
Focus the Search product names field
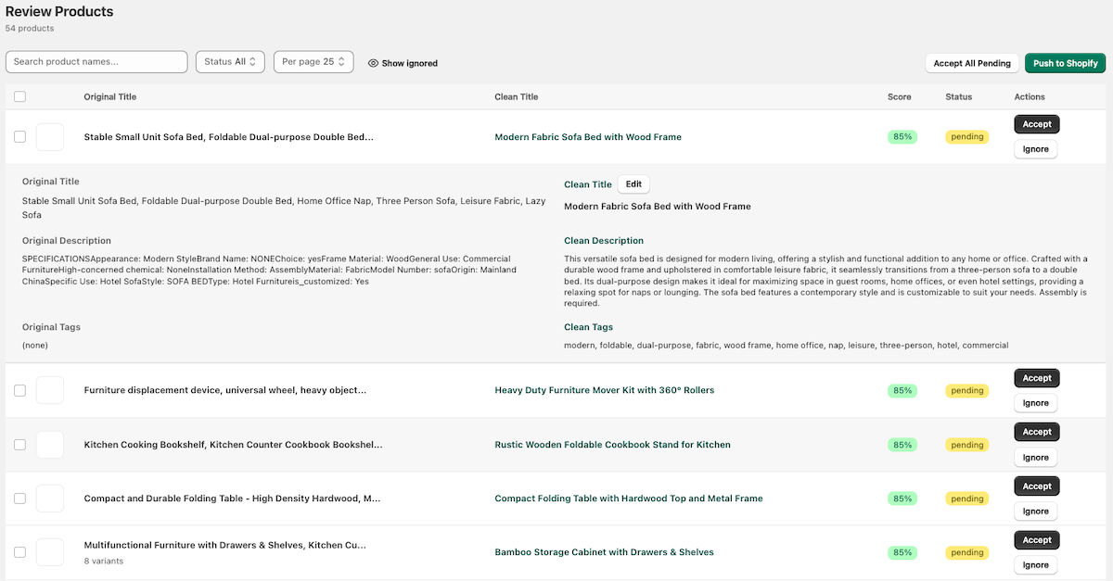pos(96,62)
